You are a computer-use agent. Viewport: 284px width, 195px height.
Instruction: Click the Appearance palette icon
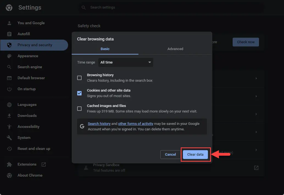[x=9, y=56]
